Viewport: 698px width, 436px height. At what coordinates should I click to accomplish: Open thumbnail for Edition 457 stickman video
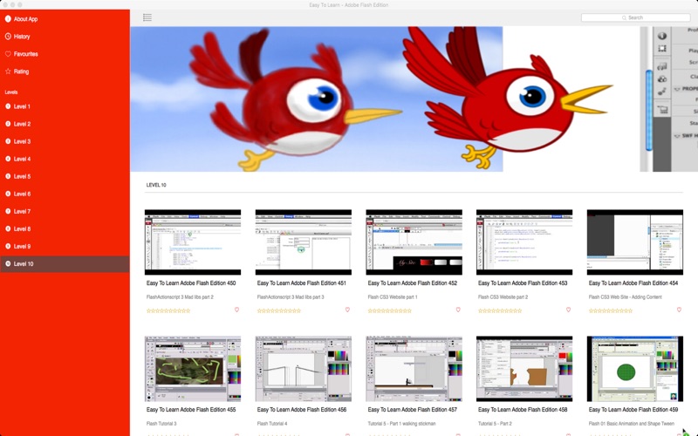pos(414,369)
